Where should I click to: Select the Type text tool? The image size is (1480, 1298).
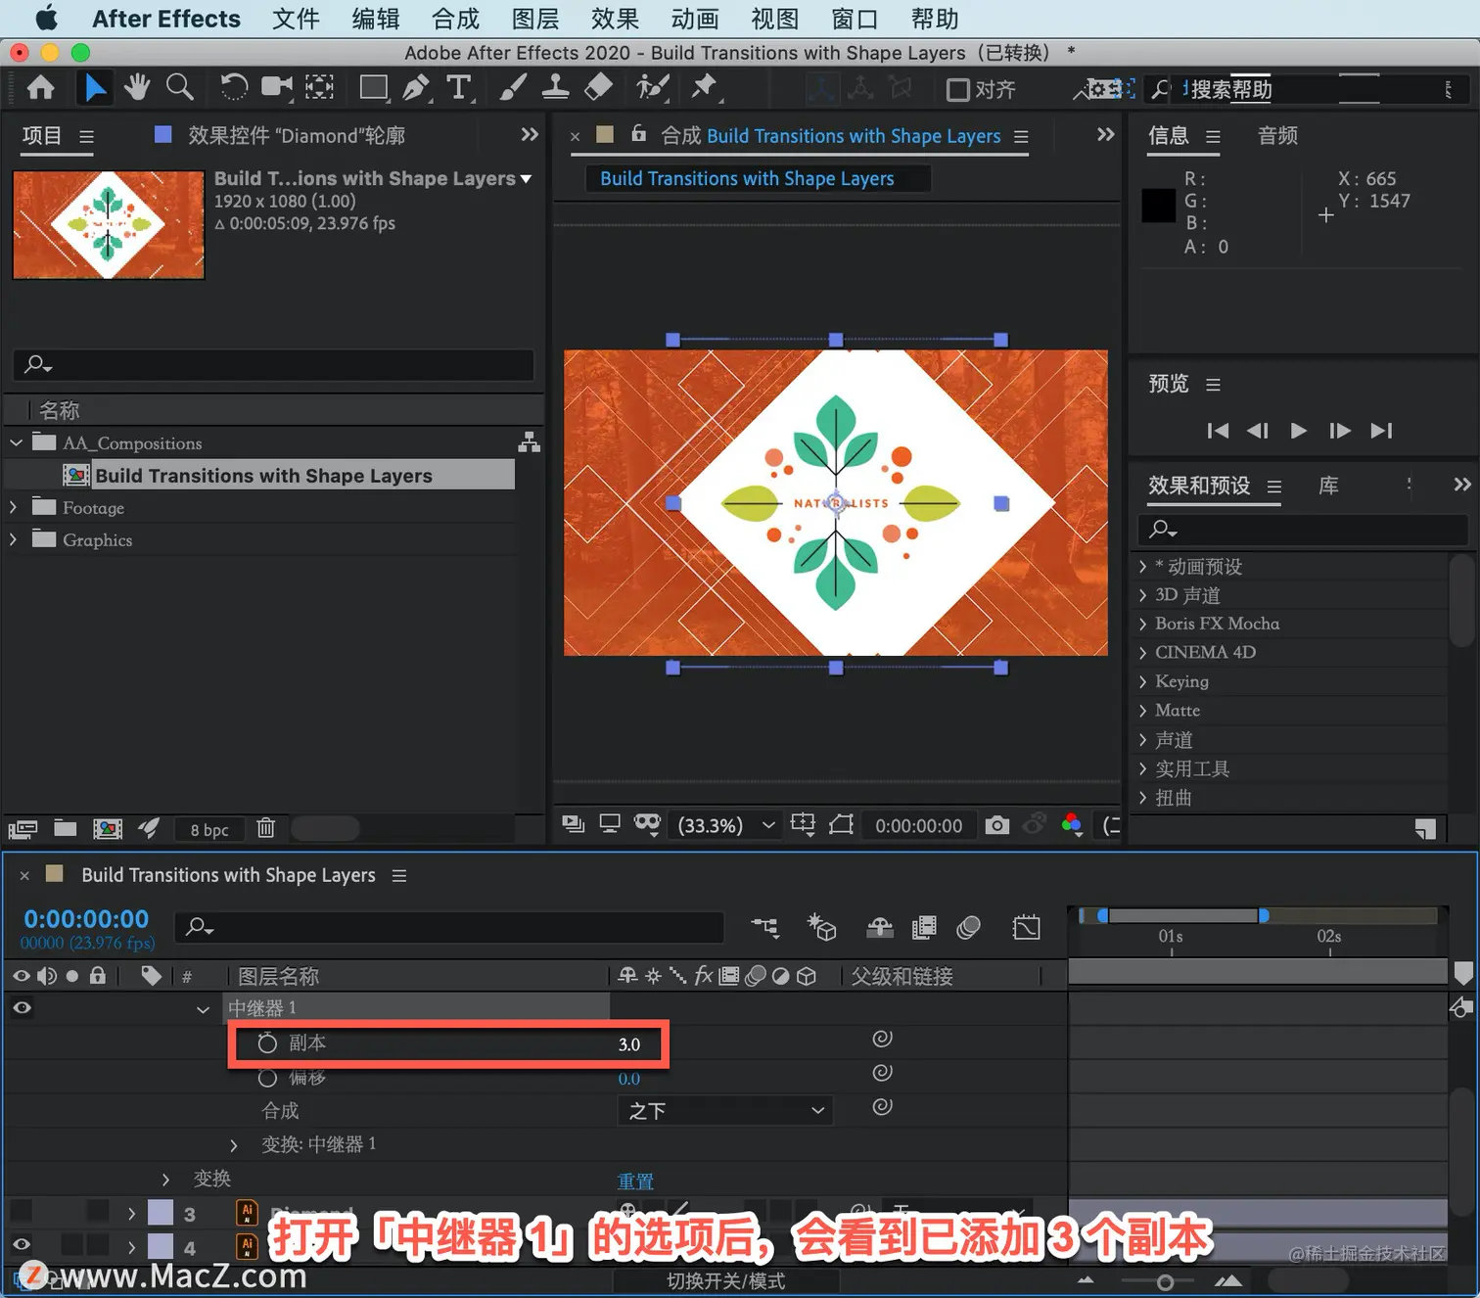pos(459,88)
